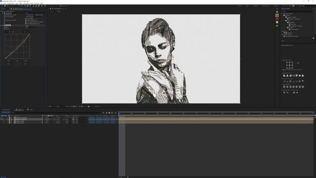Select the Pen tool in the toolbar
The width and height of the screenshot is (316, 178).
tap(28, 6)
